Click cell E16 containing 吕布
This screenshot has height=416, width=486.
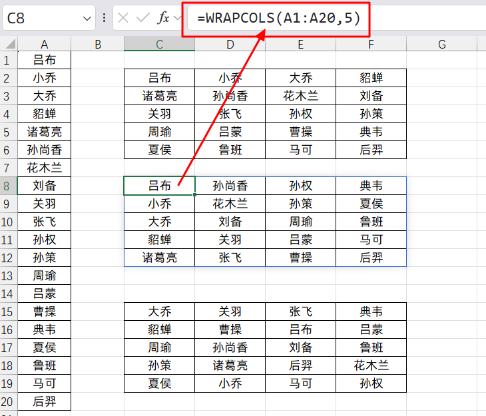[x=301, y=330]
